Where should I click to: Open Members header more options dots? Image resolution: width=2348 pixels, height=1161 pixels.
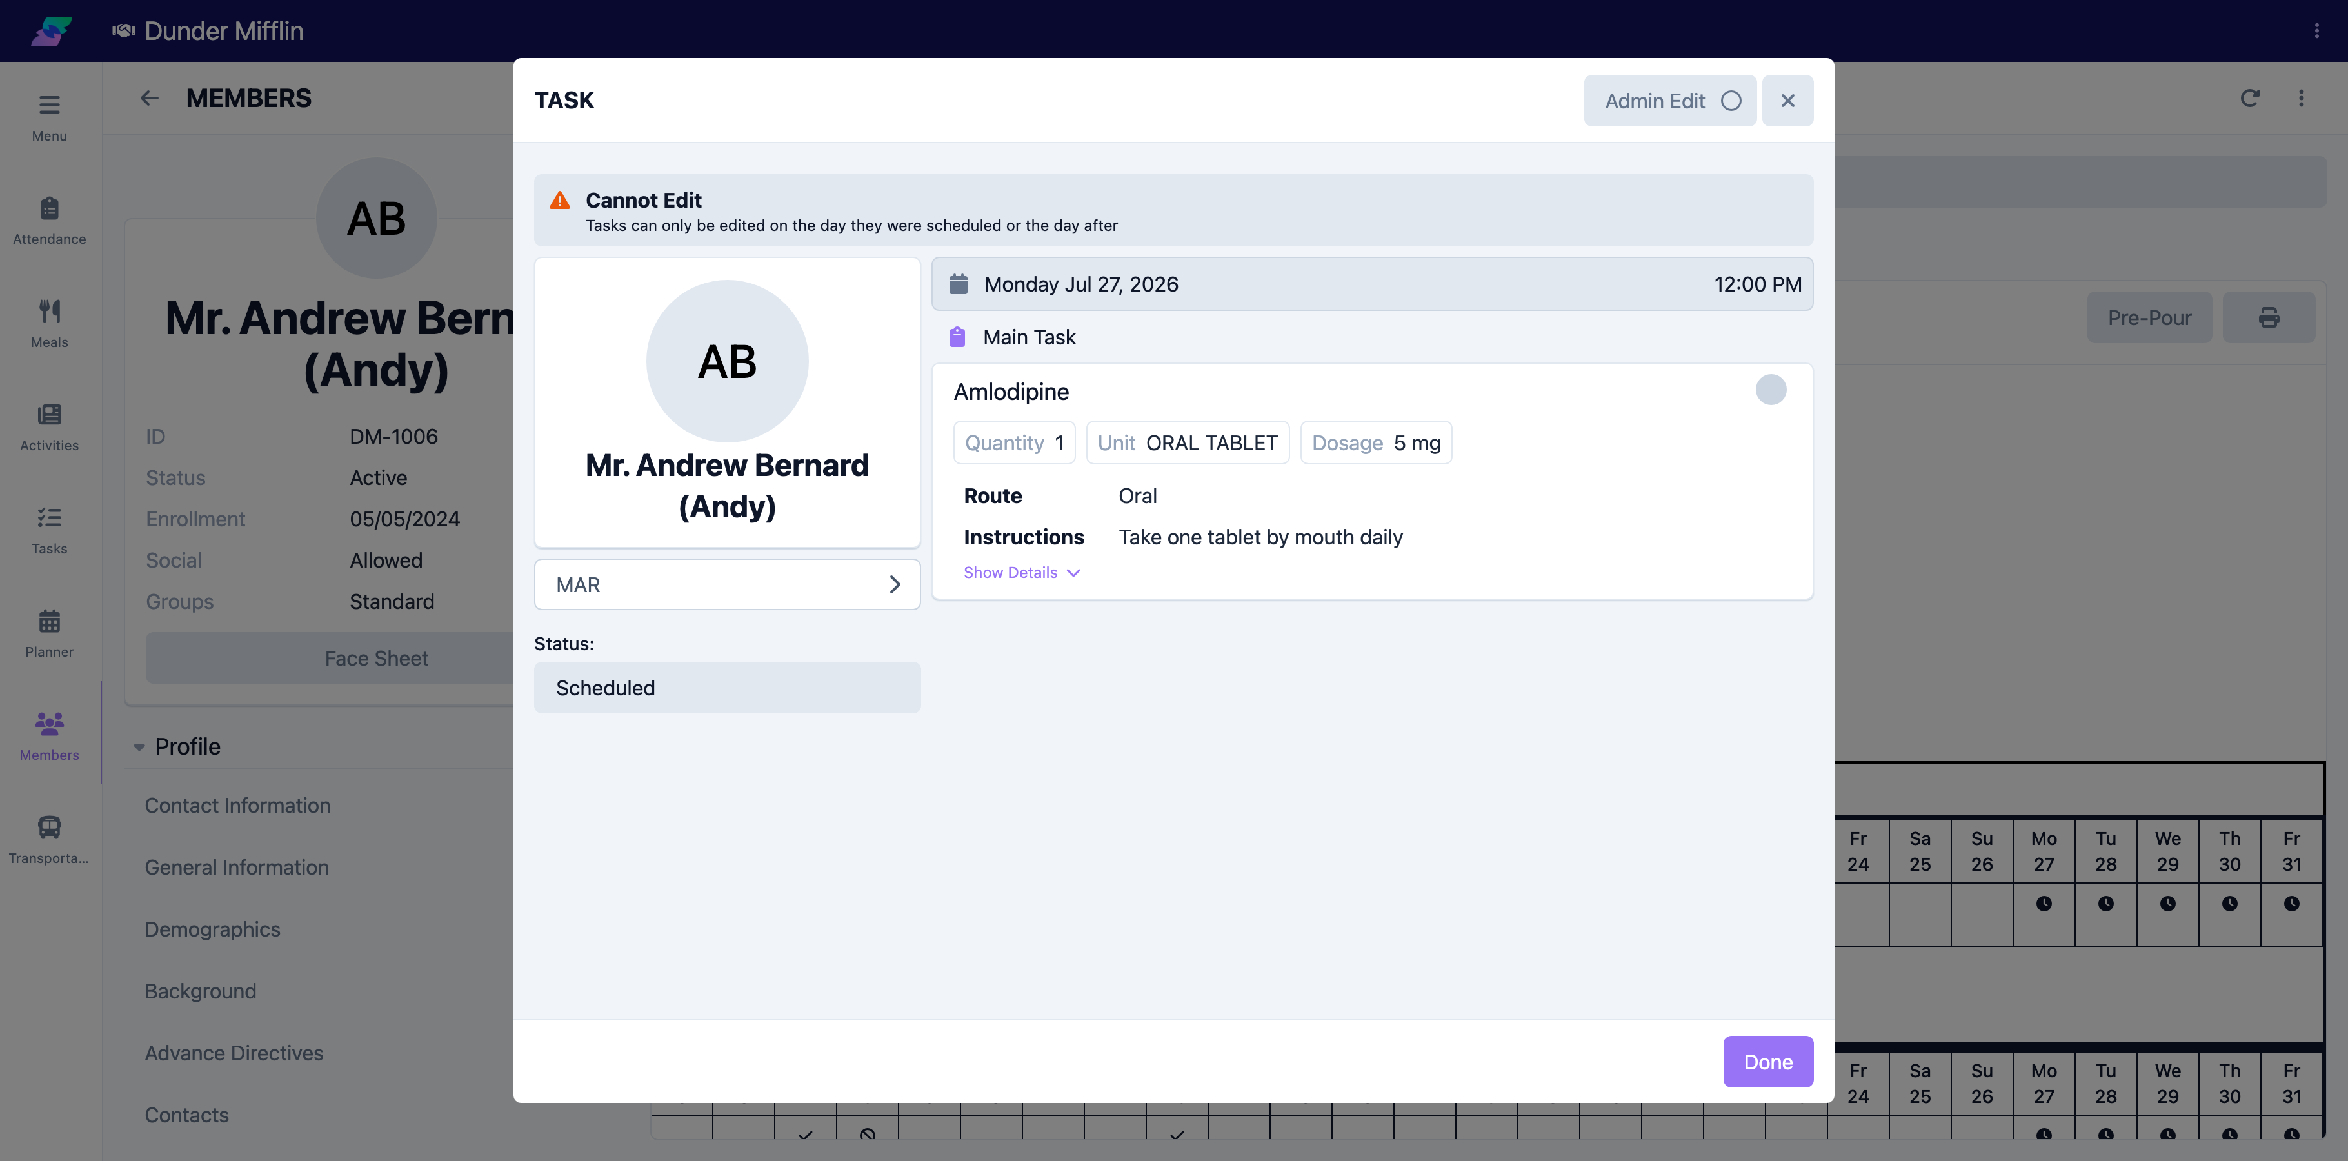click(2302, 99)
